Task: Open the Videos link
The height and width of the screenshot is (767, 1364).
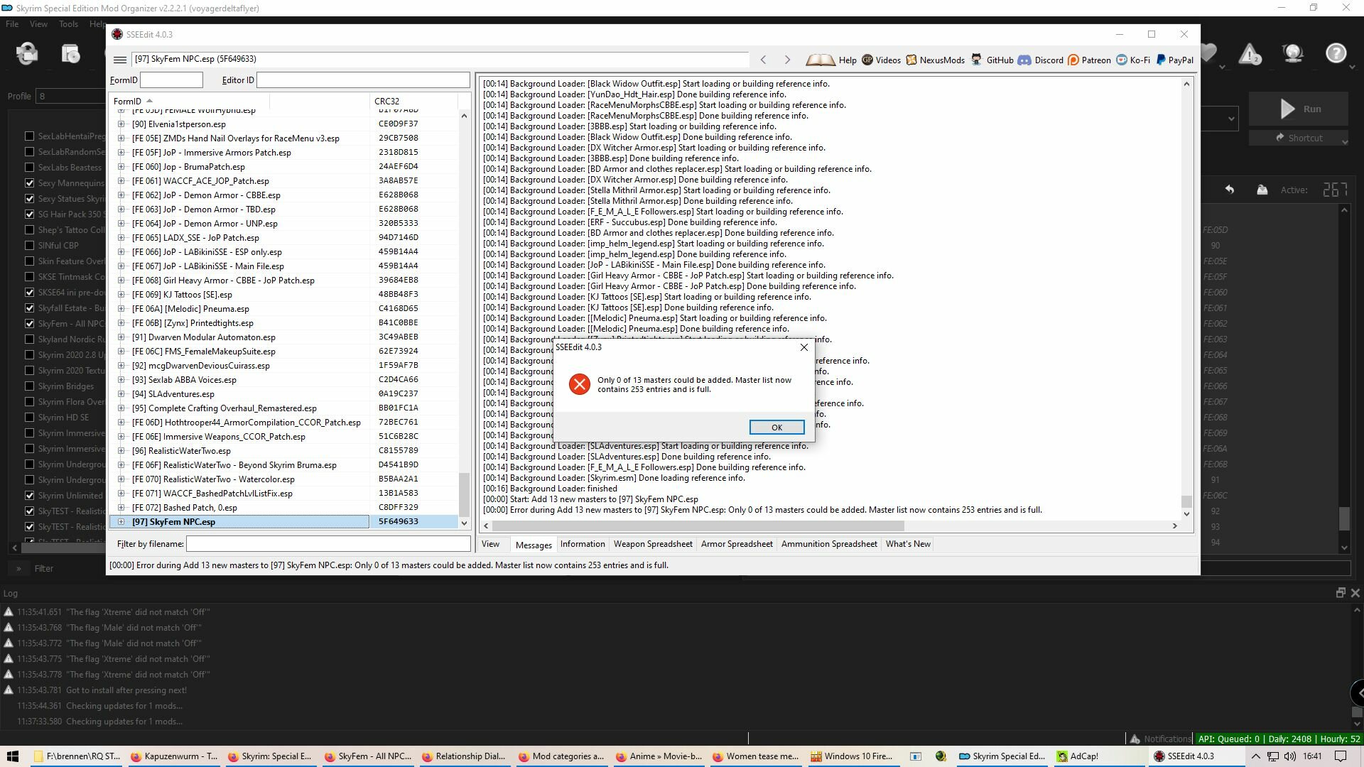Action: 881,60
